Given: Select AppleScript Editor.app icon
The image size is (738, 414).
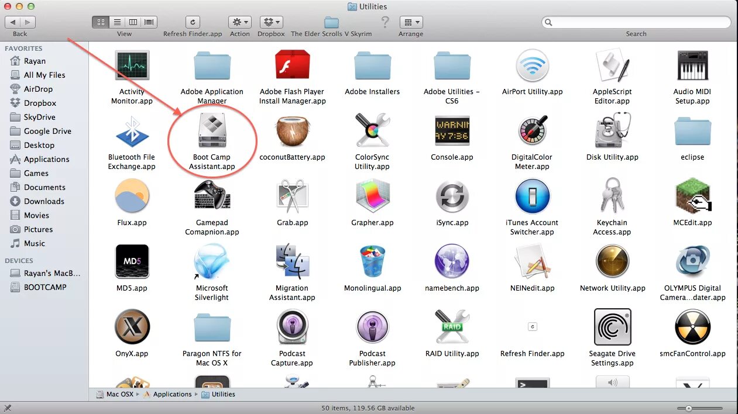Looking at the screenshot, I should [612, 65].
